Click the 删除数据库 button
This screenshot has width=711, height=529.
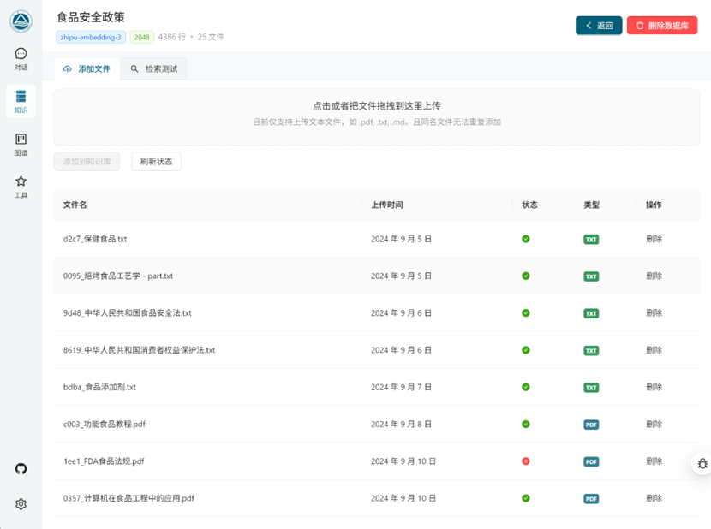click(x=662, y=26)
